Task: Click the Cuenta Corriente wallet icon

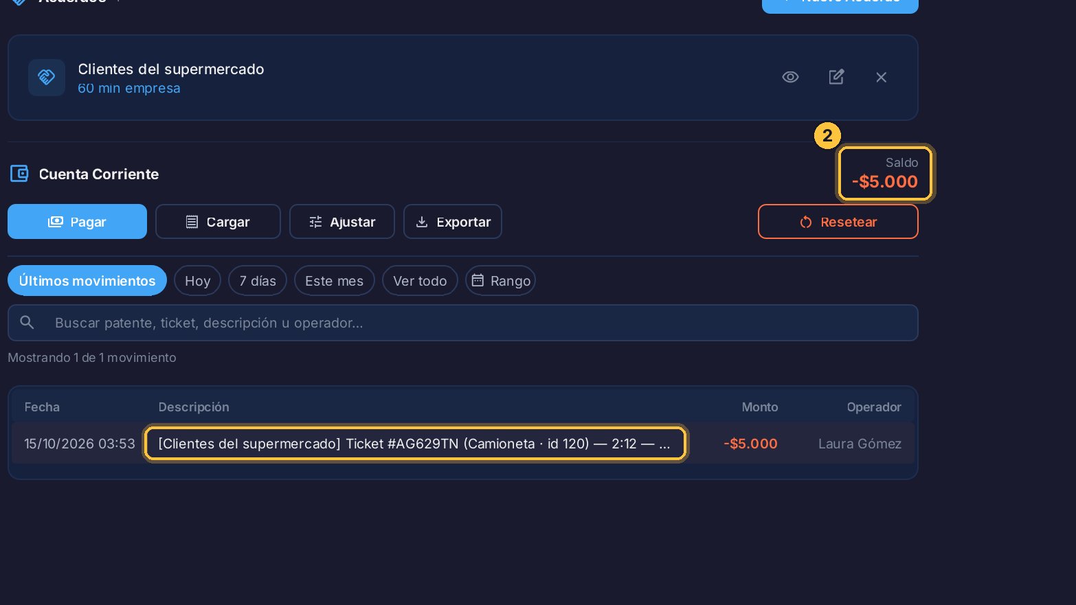Action: (19, 174)
